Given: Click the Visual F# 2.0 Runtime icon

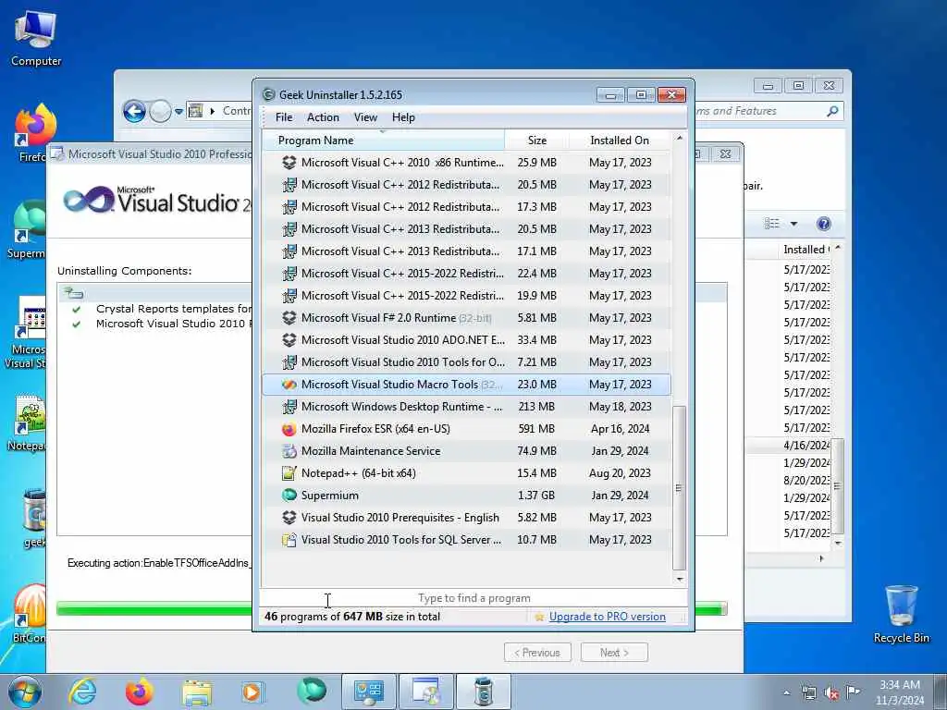Looking at the screenshot, I should (x=289, y=318).
